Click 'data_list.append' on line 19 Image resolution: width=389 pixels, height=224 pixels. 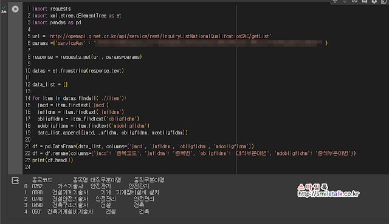coord(58,133)
